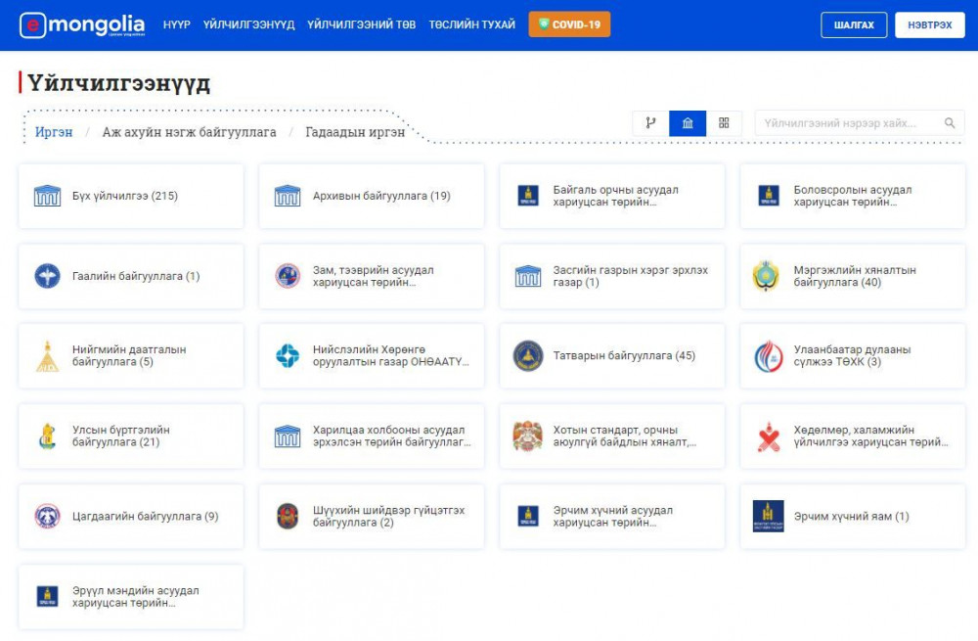Open Мэргэжлийн хяналтын байгууллага emblem icon
Image resolution: width=978 pixels, height=641 pixels.
[768, 276]
